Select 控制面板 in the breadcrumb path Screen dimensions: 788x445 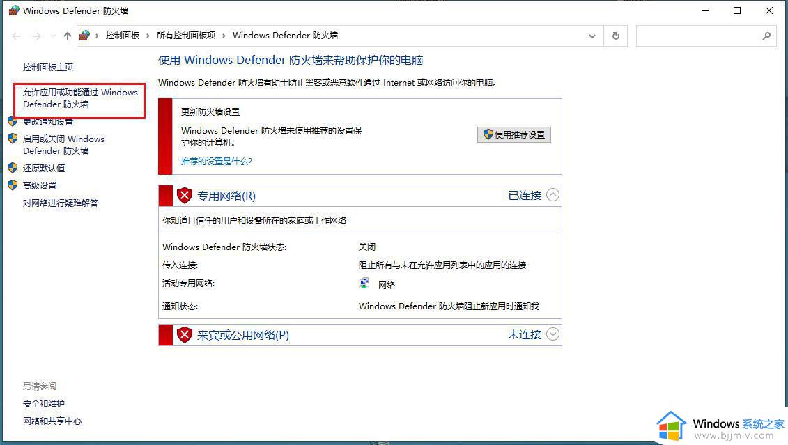click(x=122, y=35)
